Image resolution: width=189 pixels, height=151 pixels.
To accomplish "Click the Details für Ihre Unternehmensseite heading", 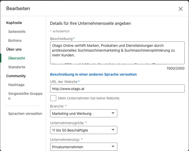I will (x=90, y=23).
